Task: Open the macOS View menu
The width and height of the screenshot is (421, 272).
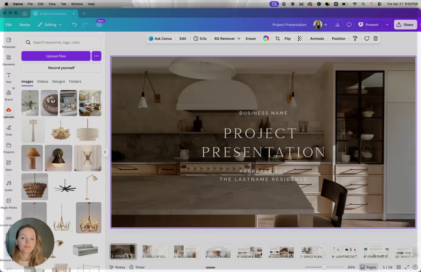Action: (52, 4)
